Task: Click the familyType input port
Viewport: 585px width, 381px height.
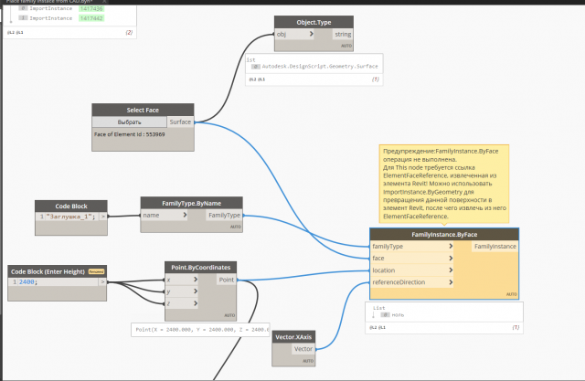Action: [x=412, y=246]
